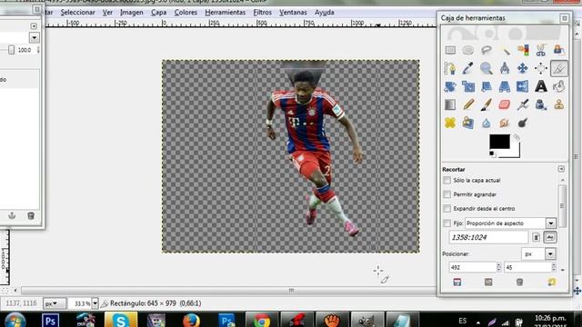The height and width of the screenshot is (327, 582).
Task: Enable 'Permitir agrandar' checkbox
Action: (x=447, y=194)
